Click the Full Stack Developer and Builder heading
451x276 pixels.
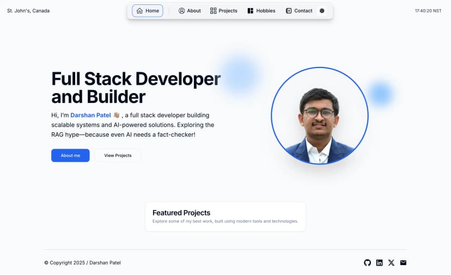[136, 88]
